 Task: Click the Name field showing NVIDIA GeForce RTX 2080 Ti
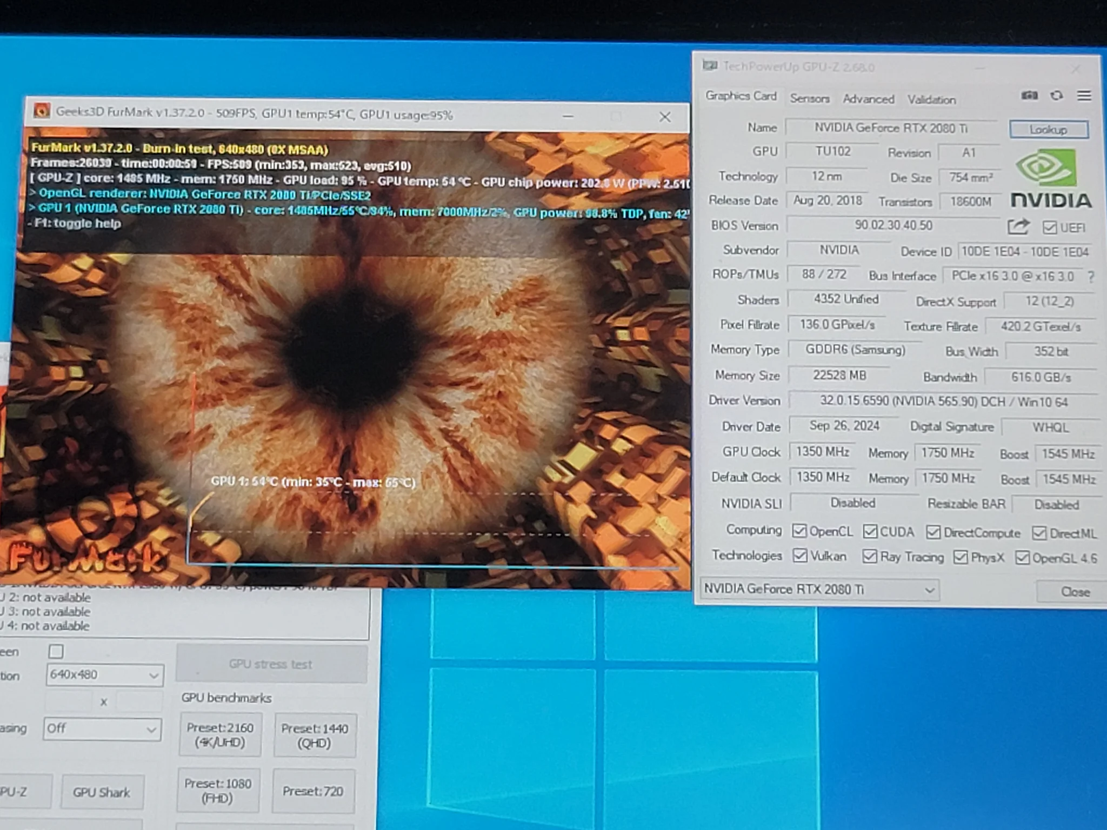[x=891, y=128]
